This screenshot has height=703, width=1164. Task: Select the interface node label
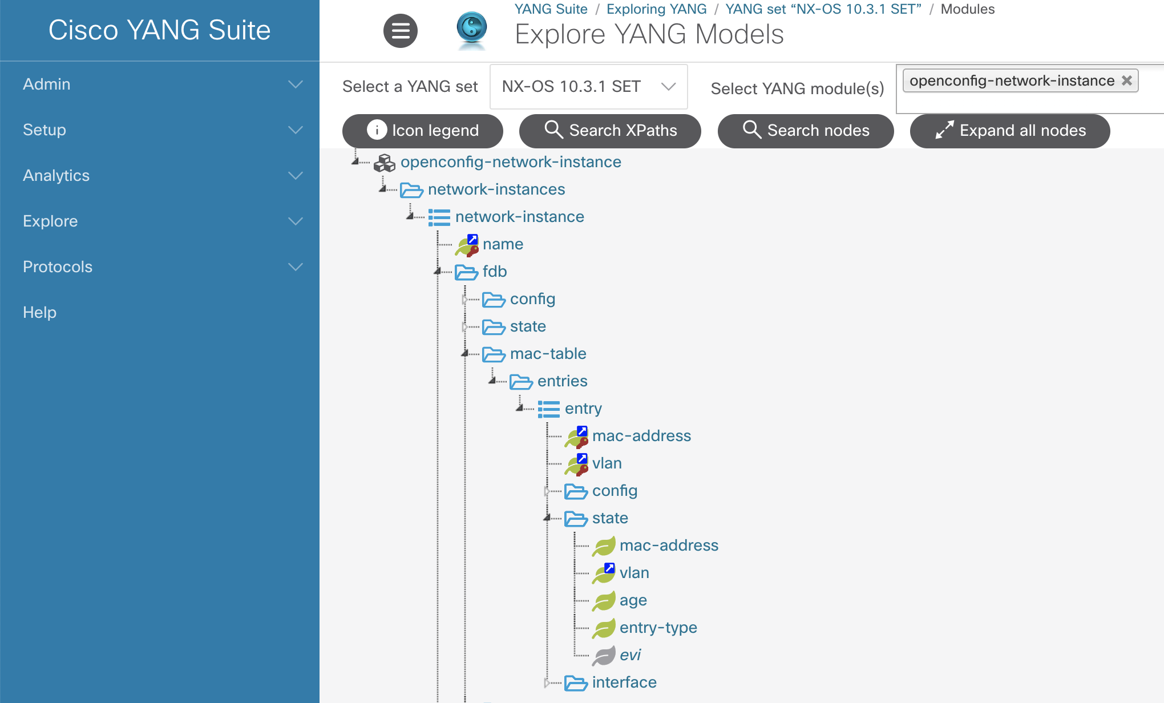coord(624,682)
